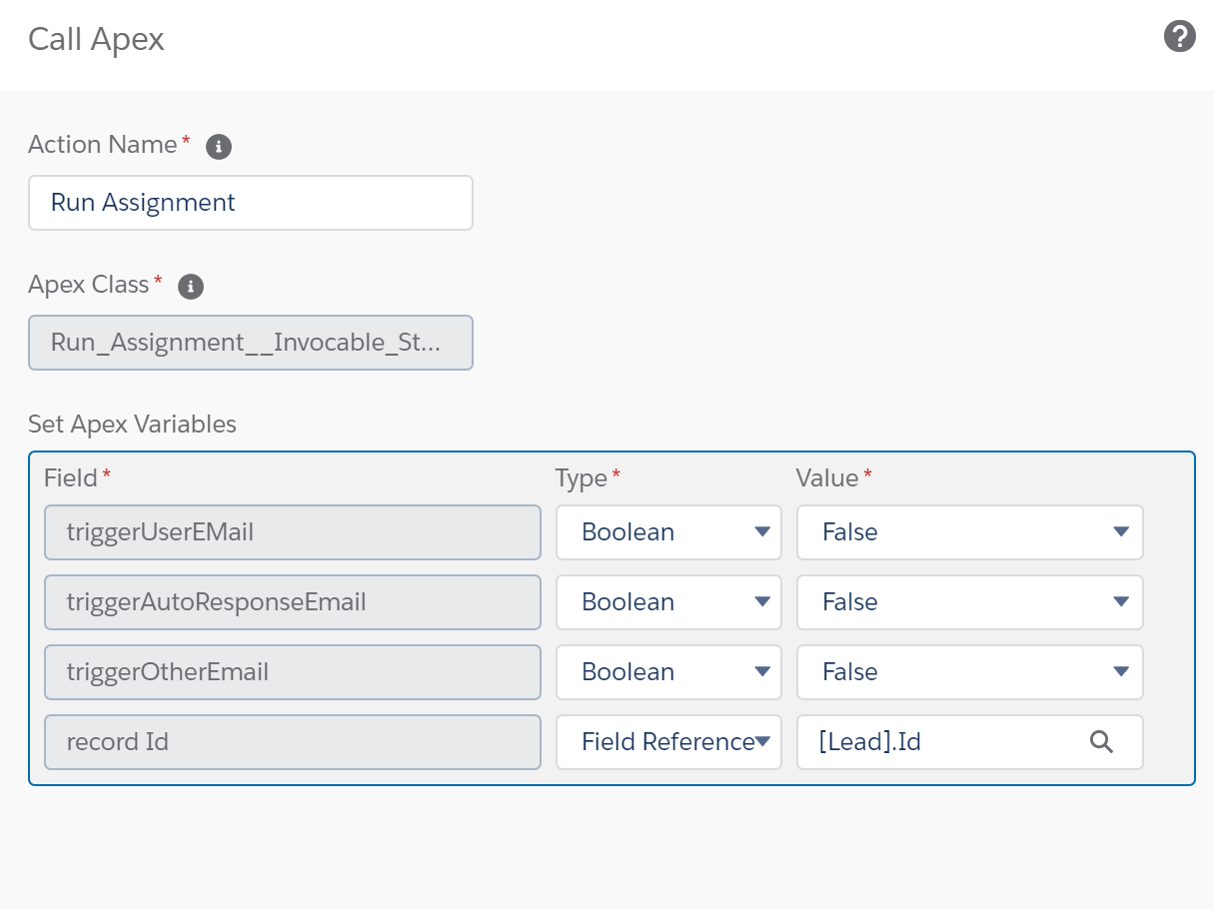Show info tooltip next to Apex Class
Image resolution: width=1214 pixels, height=909 pixels.
click(191, 287)
